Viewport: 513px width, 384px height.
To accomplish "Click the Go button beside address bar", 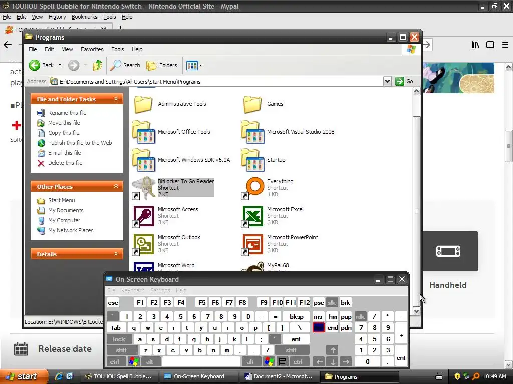I will [404, 81].
